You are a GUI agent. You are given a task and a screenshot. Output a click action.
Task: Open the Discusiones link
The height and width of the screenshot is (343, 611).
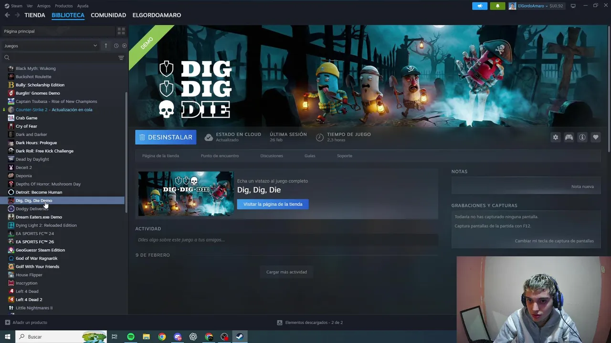coord(272,156)
